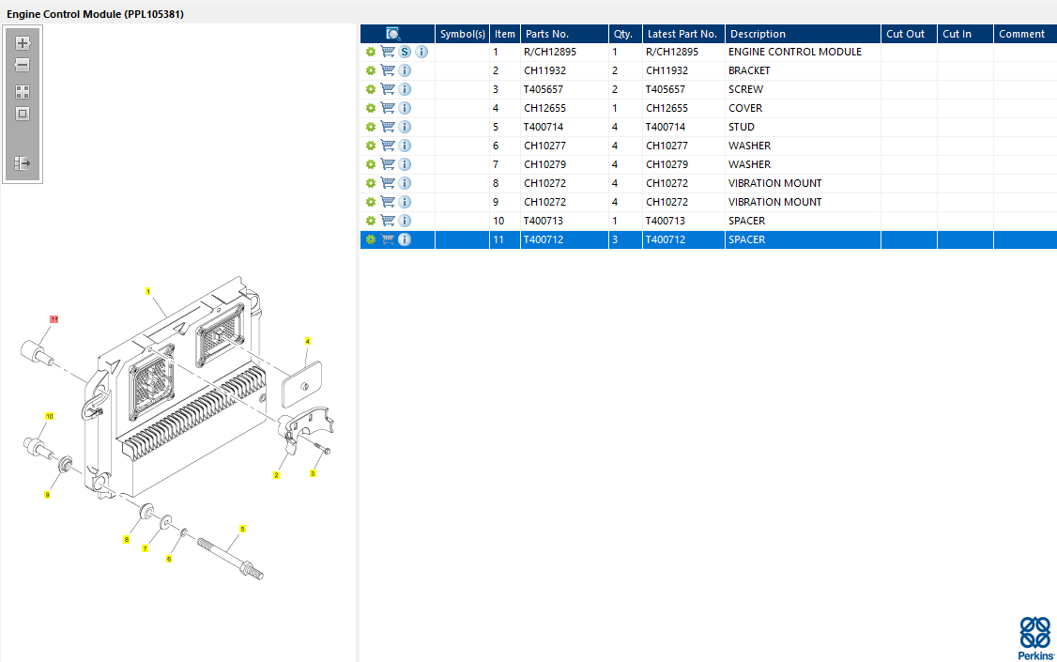This screenshot has height=662, width=1057.
Task: Select the VIBRATION MOUNT item 8 row
Action: pyautogui.click(x=774, y=183)
